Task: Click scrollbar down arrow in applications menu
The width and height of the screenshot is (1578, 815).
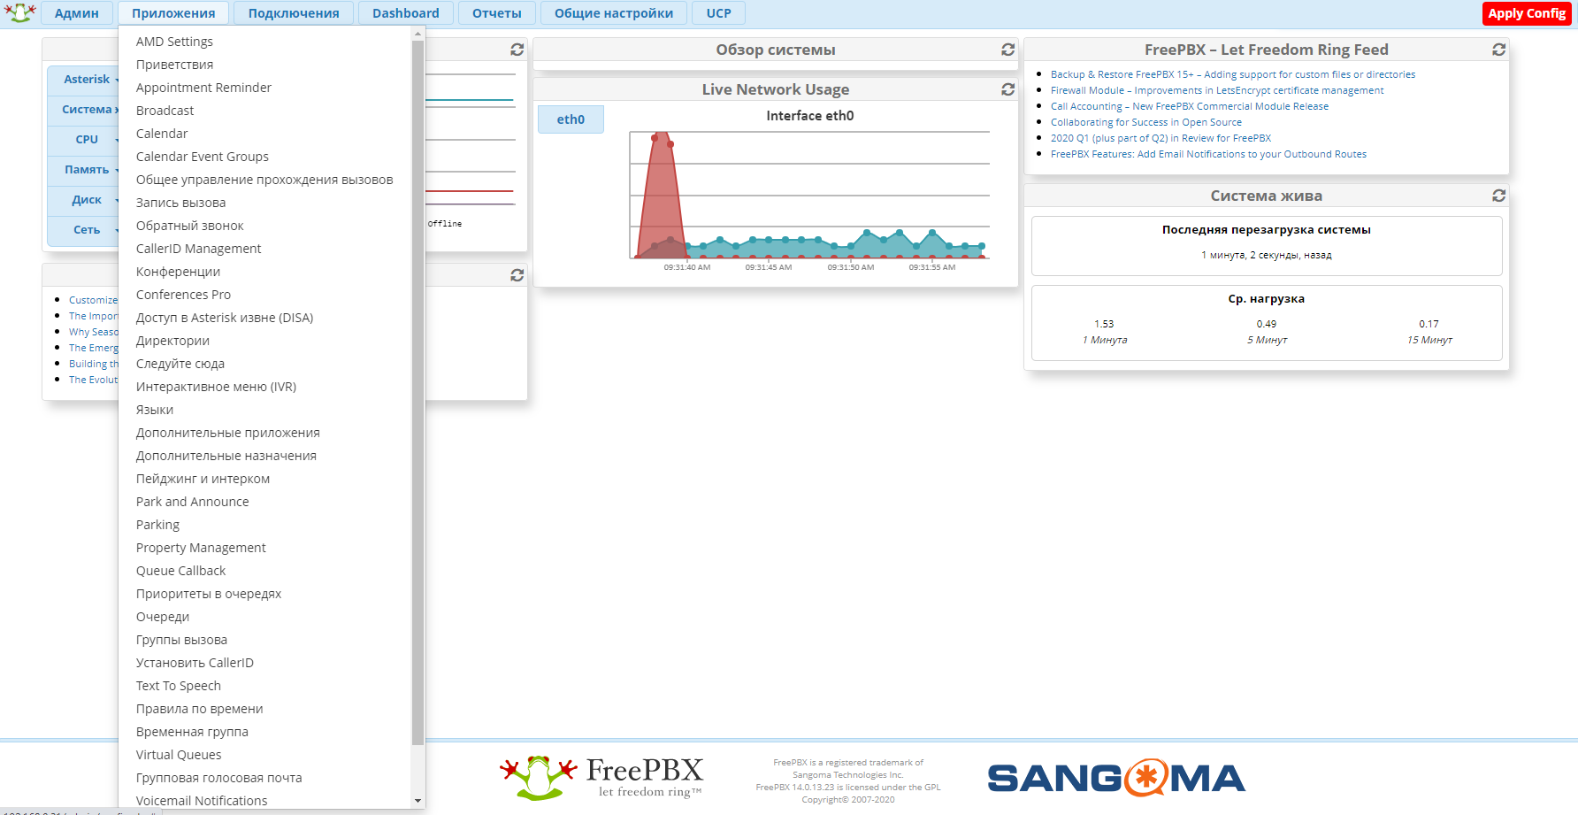Action: 418,801
